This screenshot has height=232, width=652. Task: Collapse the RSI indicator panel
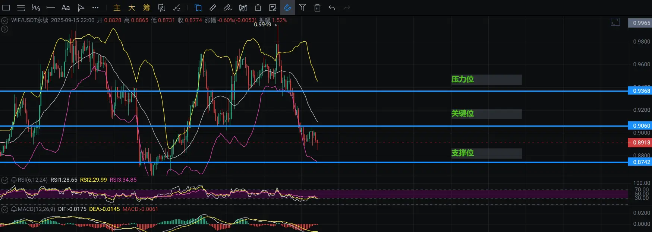click(4, 180)
